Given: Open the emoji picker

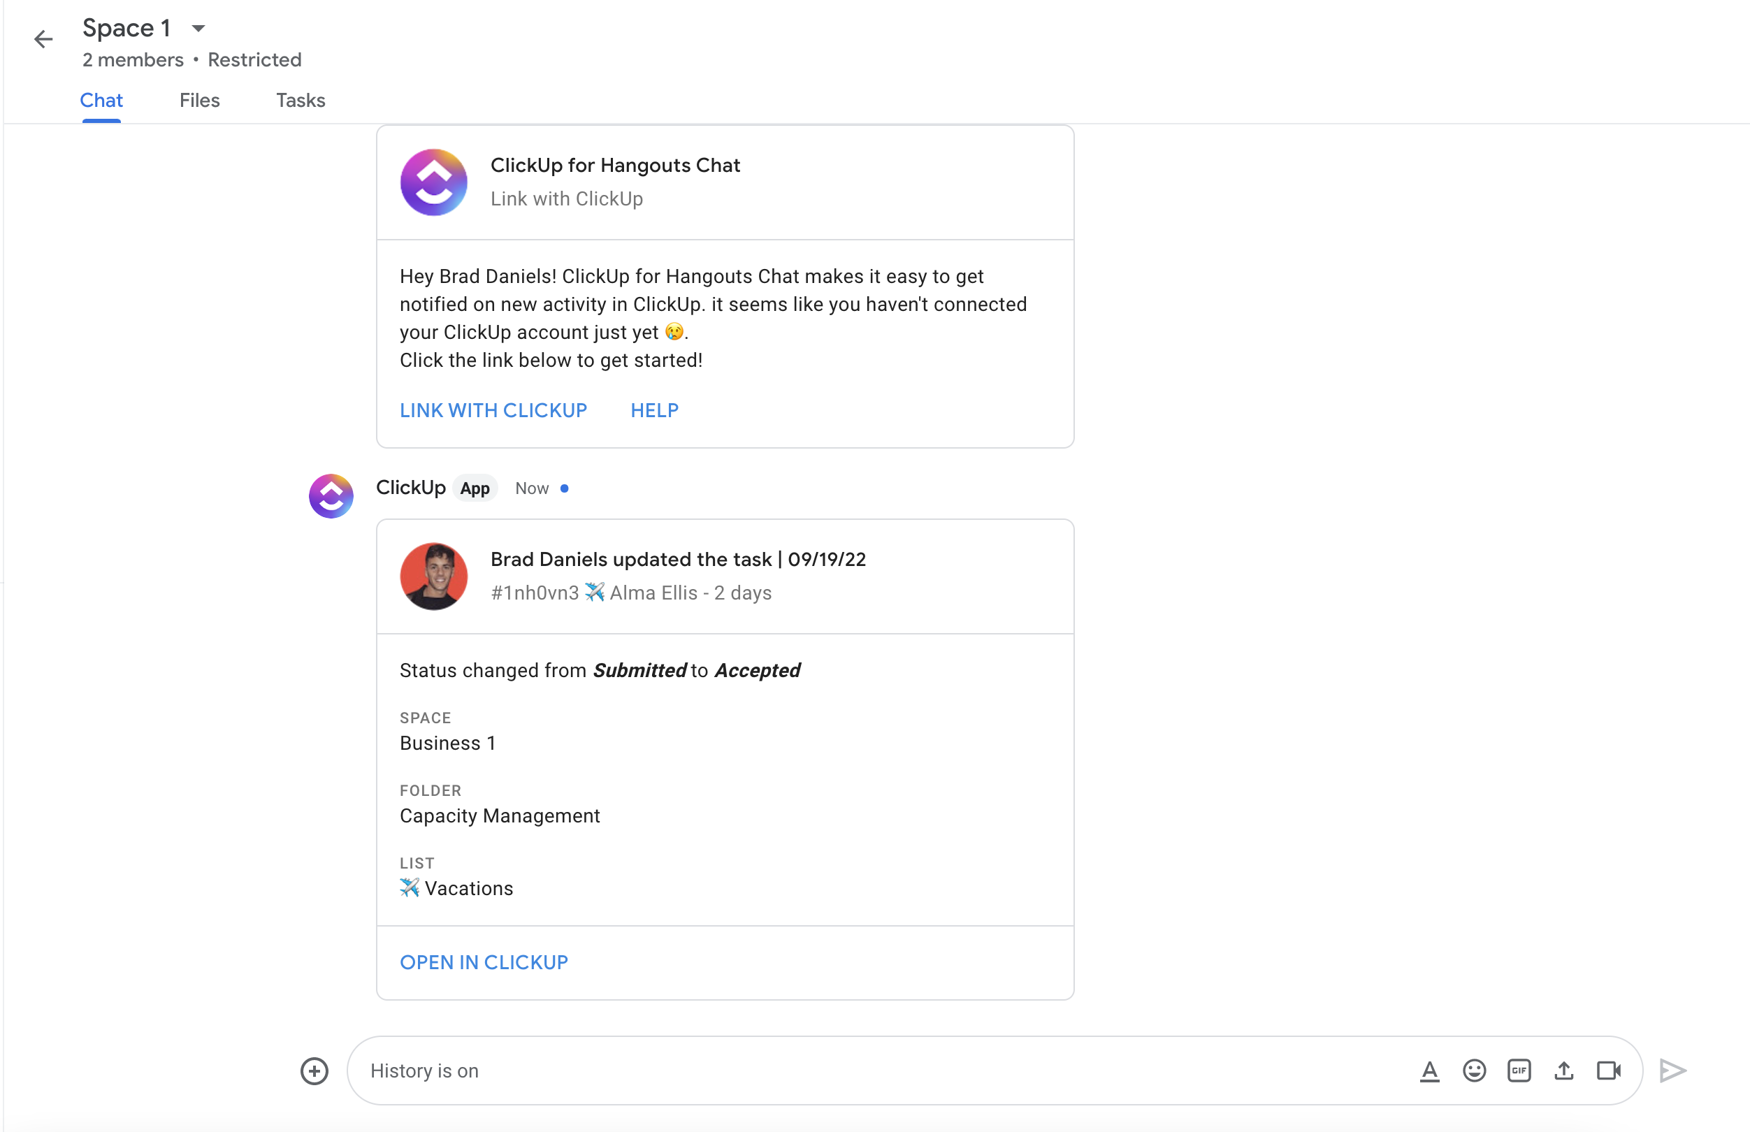Looking at the screenshot, I should tap(1474, 1071).
